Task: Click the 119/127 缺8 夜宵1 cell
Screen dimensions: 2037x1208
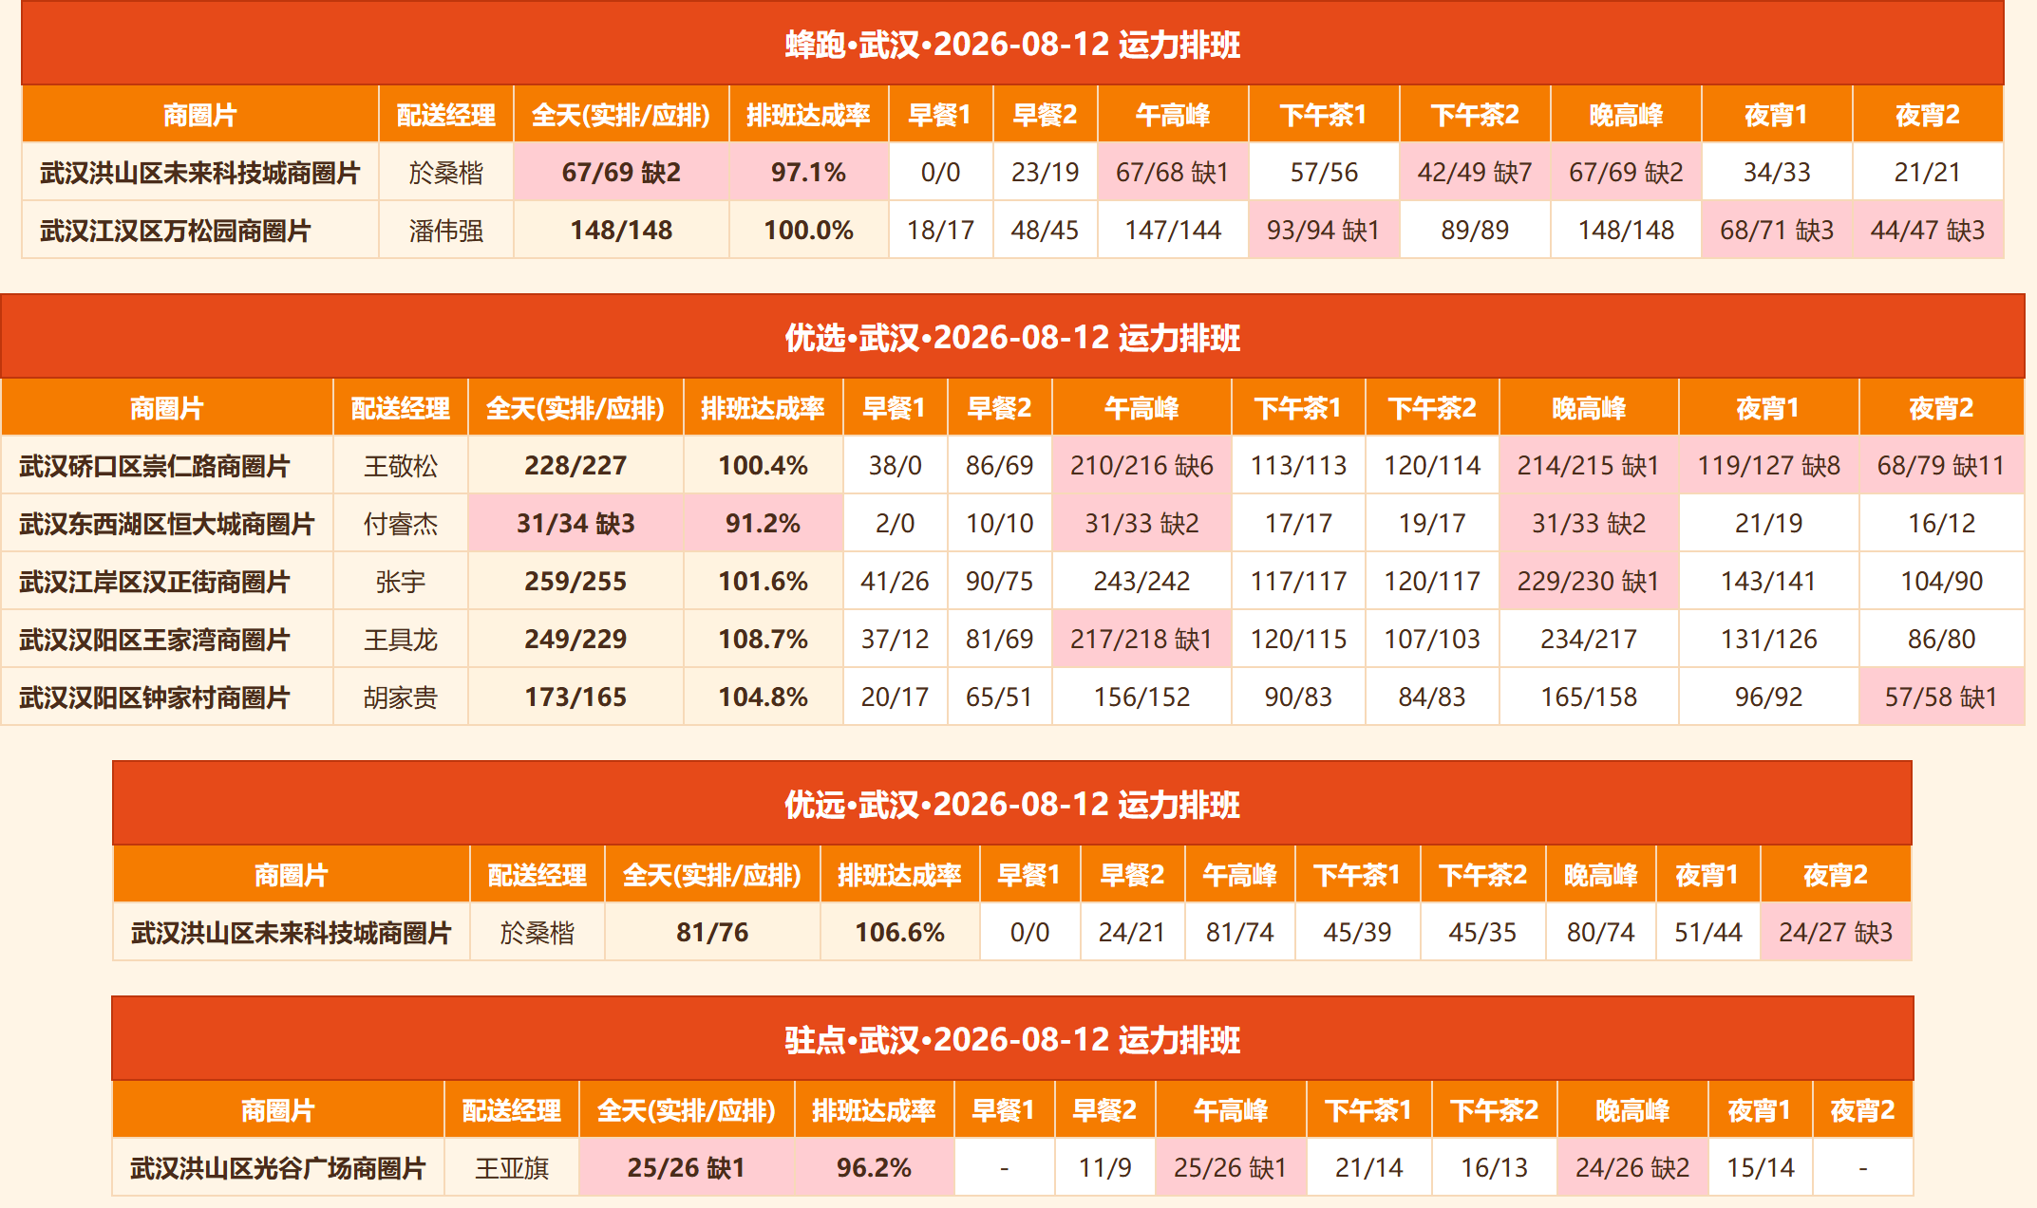Action: pyautogui.click(x=1768, y=466)
